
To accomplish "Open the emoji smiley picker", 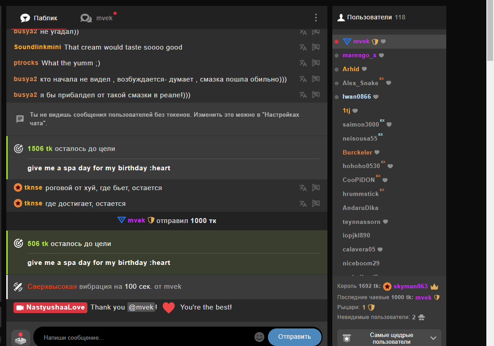I will (259, 337).
